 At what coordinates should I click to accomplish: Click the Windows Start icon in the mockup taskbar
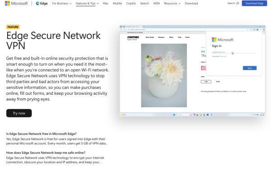coord(174,115)
